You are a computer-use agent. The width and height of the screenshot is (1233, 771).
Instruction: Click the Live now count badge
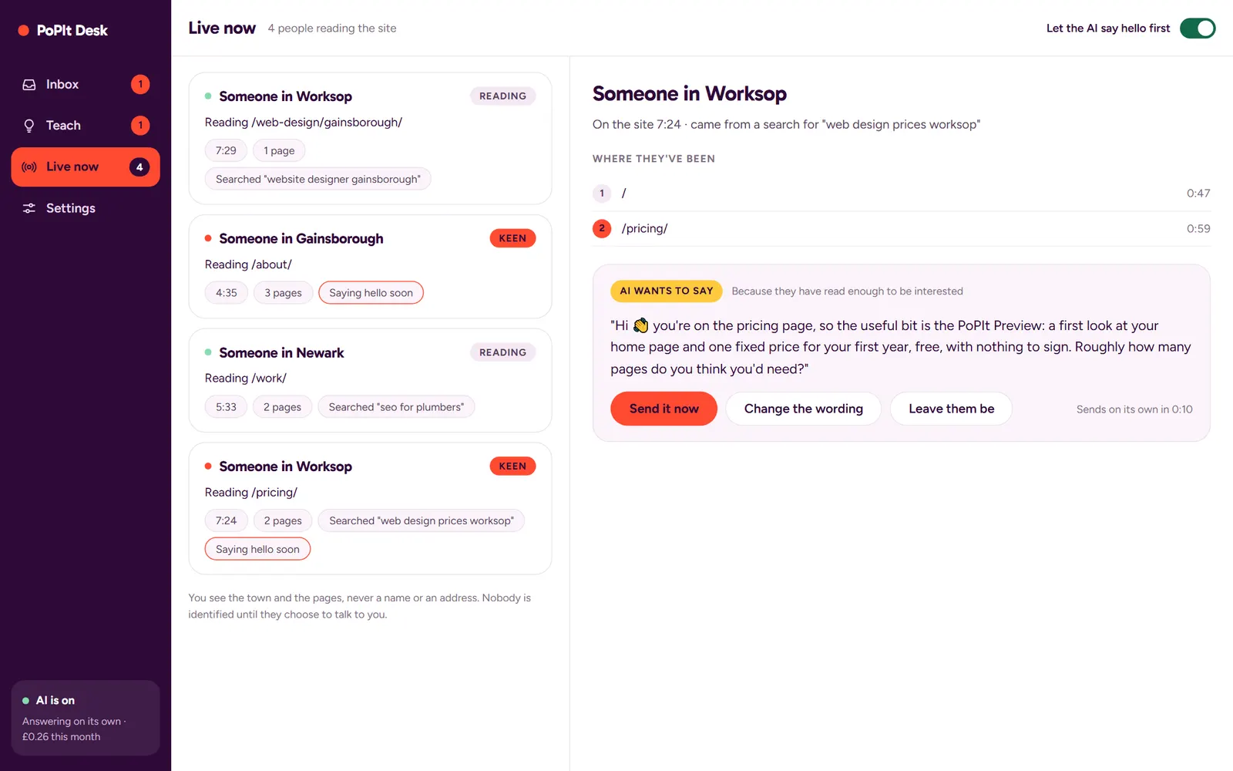click(139, 167)
